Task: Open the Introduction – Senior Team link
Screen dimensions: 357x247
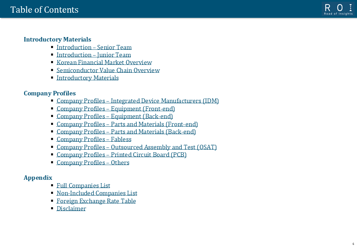Action: click(94, 47)
